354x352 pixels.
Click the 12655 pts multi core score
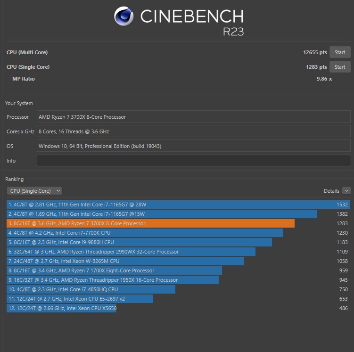(315, 52)
